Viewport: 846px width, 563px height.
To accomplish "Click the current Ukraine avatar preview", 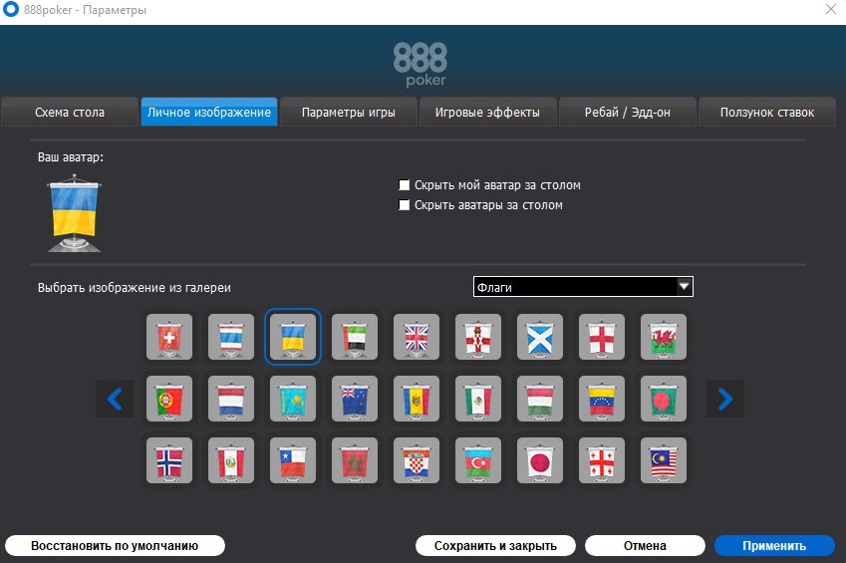I will coord(74,213).
